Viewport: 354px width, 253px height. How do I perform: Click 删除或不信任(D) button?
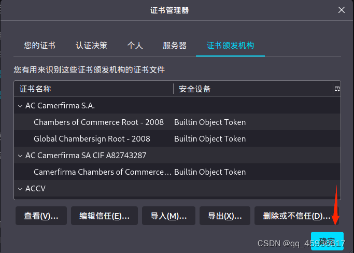click(296, 216)
